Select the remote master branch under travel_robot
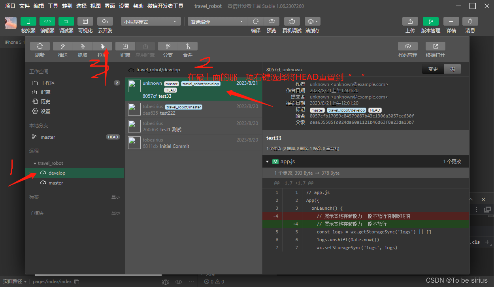 [x=75, y=183]
